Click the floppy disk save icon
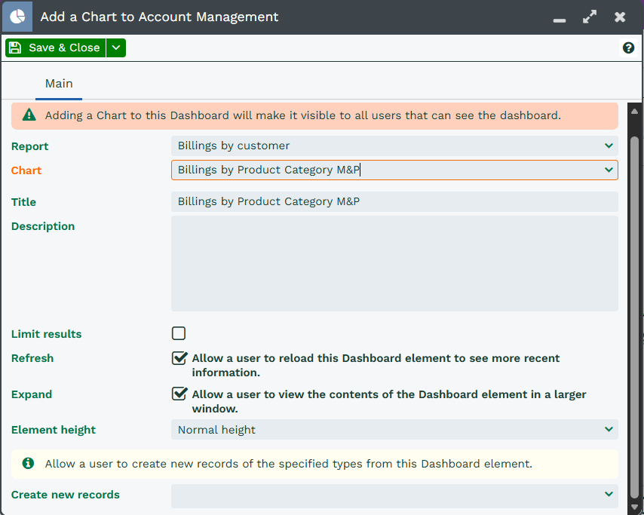 (x=15, y=48)
